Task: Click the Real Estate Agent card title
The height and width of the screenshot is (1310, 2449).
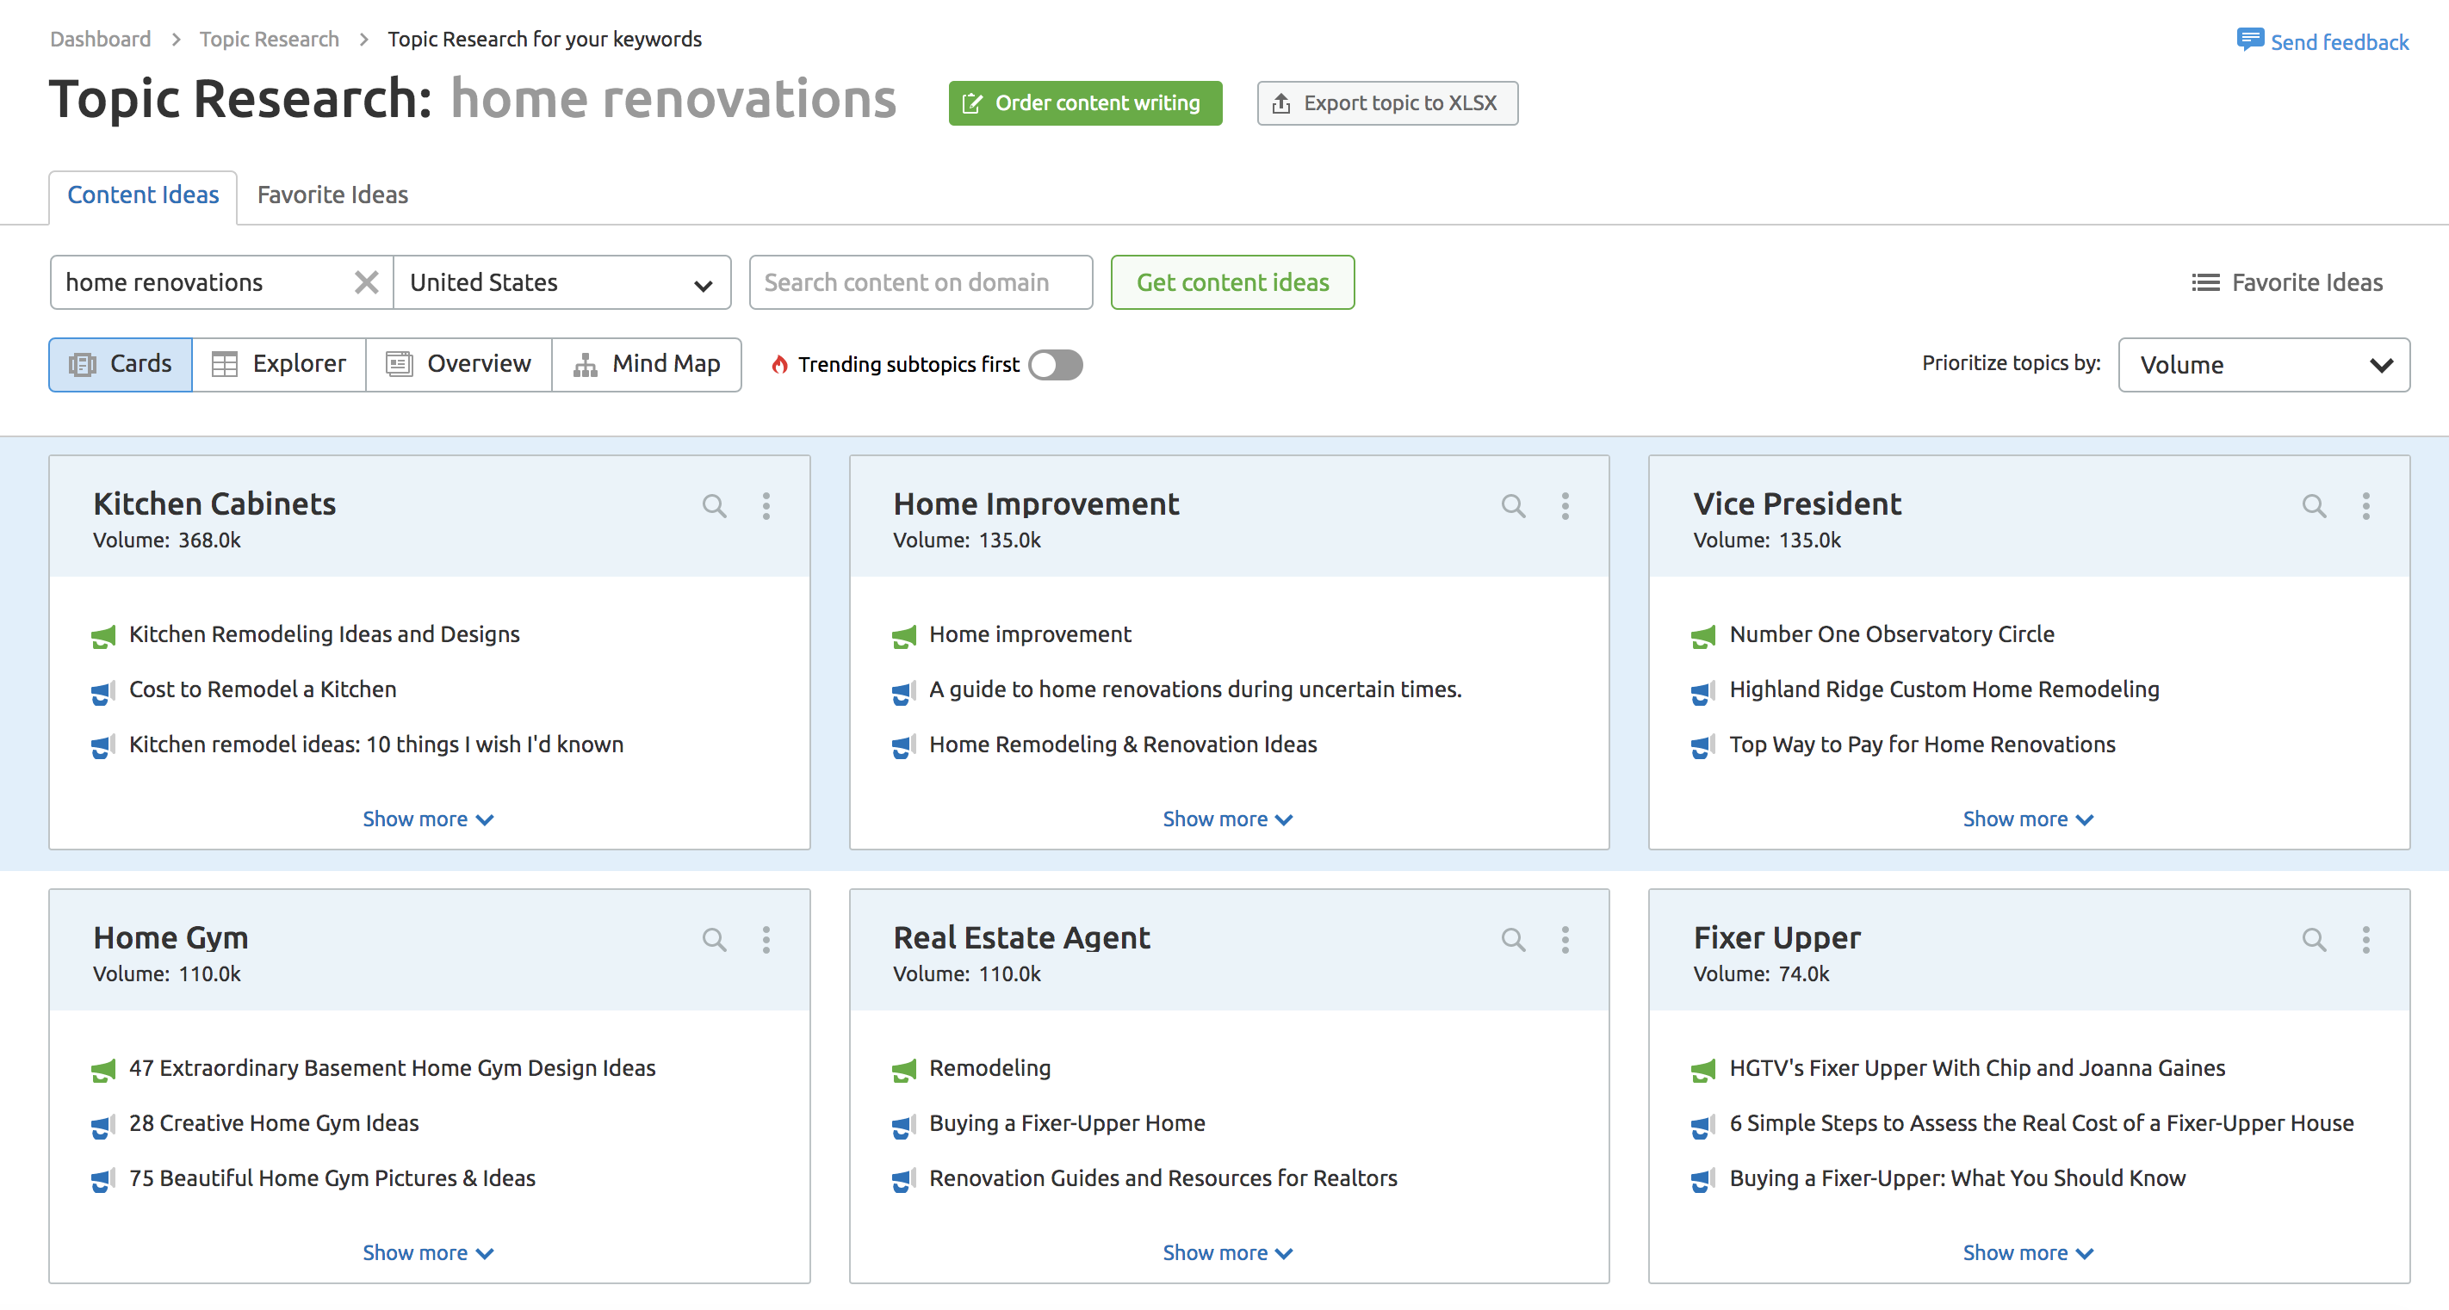Action: 1021,938
